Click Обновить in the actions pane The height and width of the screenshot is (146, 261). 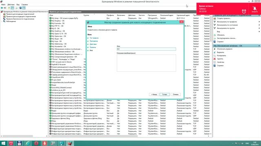221,35
